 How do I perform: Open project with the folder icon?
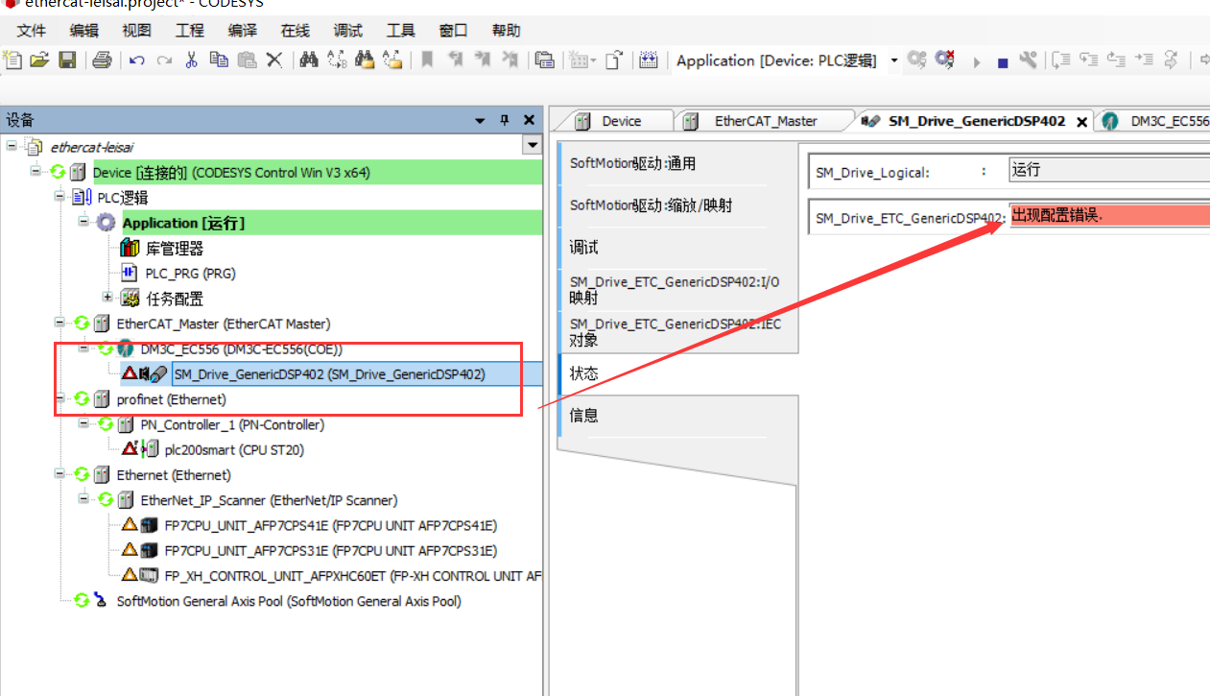(x=39, y=60)
